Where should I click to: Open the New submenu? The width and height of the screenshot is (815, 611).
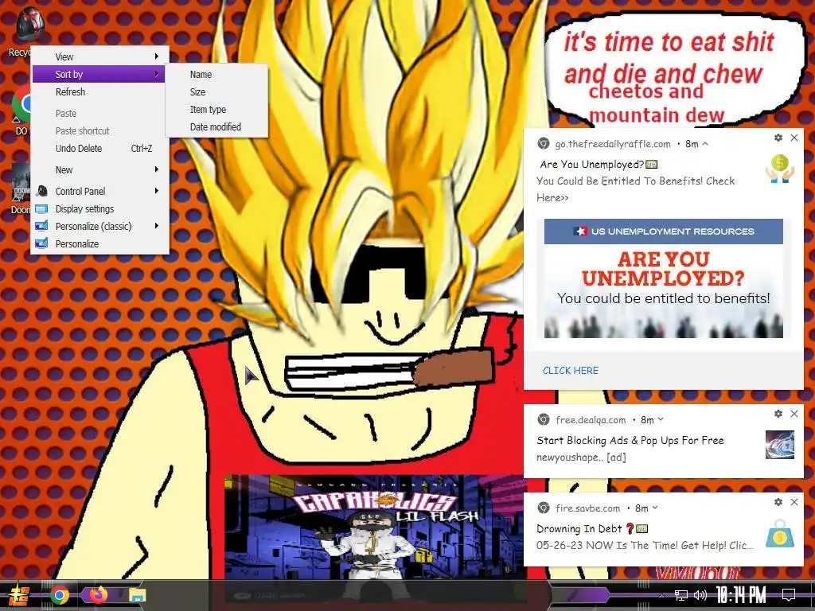pos(99,170)
